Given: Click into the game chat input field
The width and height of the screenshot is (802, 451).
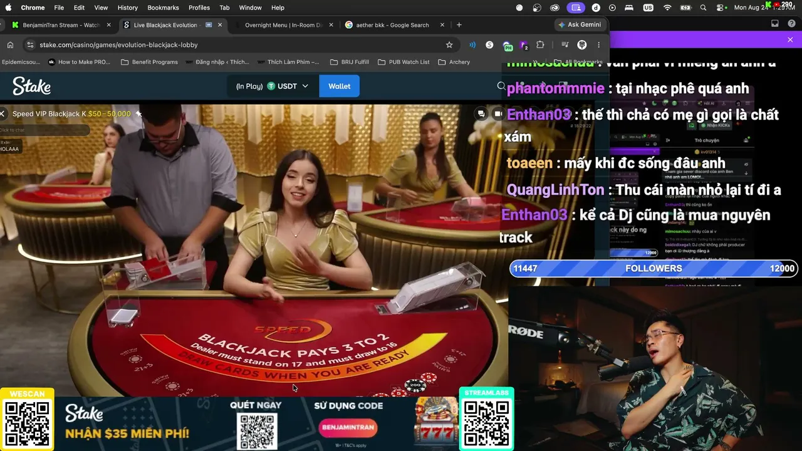Looking at the screenshot, I should click(44, 130).
